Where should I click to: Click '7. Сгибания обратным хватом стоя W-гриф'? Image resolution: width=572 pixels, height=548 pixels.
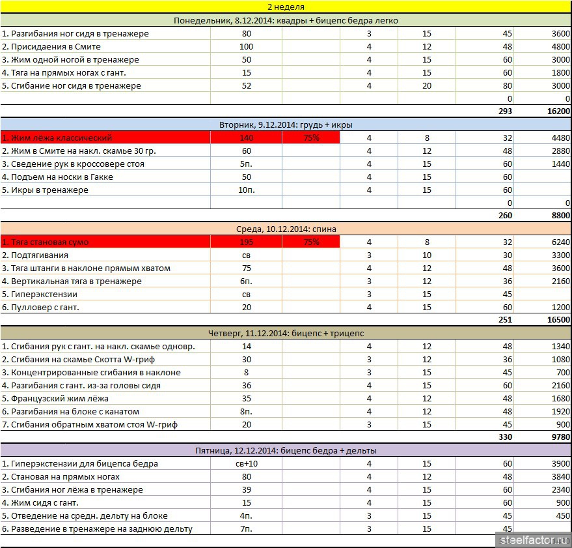pyautogui.click(x=105, y=424)
